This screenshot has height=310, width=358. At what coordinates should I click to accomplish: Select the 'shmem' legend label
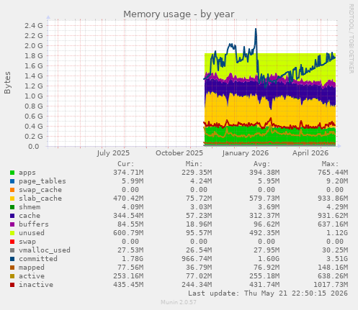30,207
